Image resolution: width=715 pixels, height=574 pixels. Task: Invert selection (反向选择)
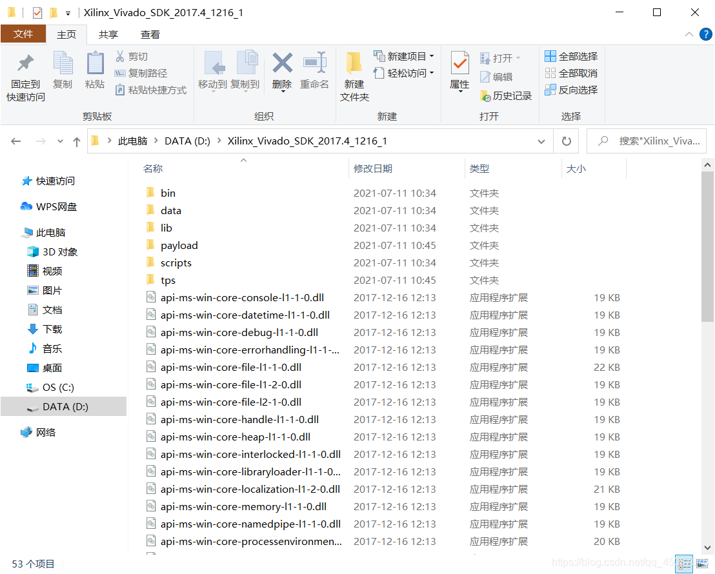click(x=571, y=90)
